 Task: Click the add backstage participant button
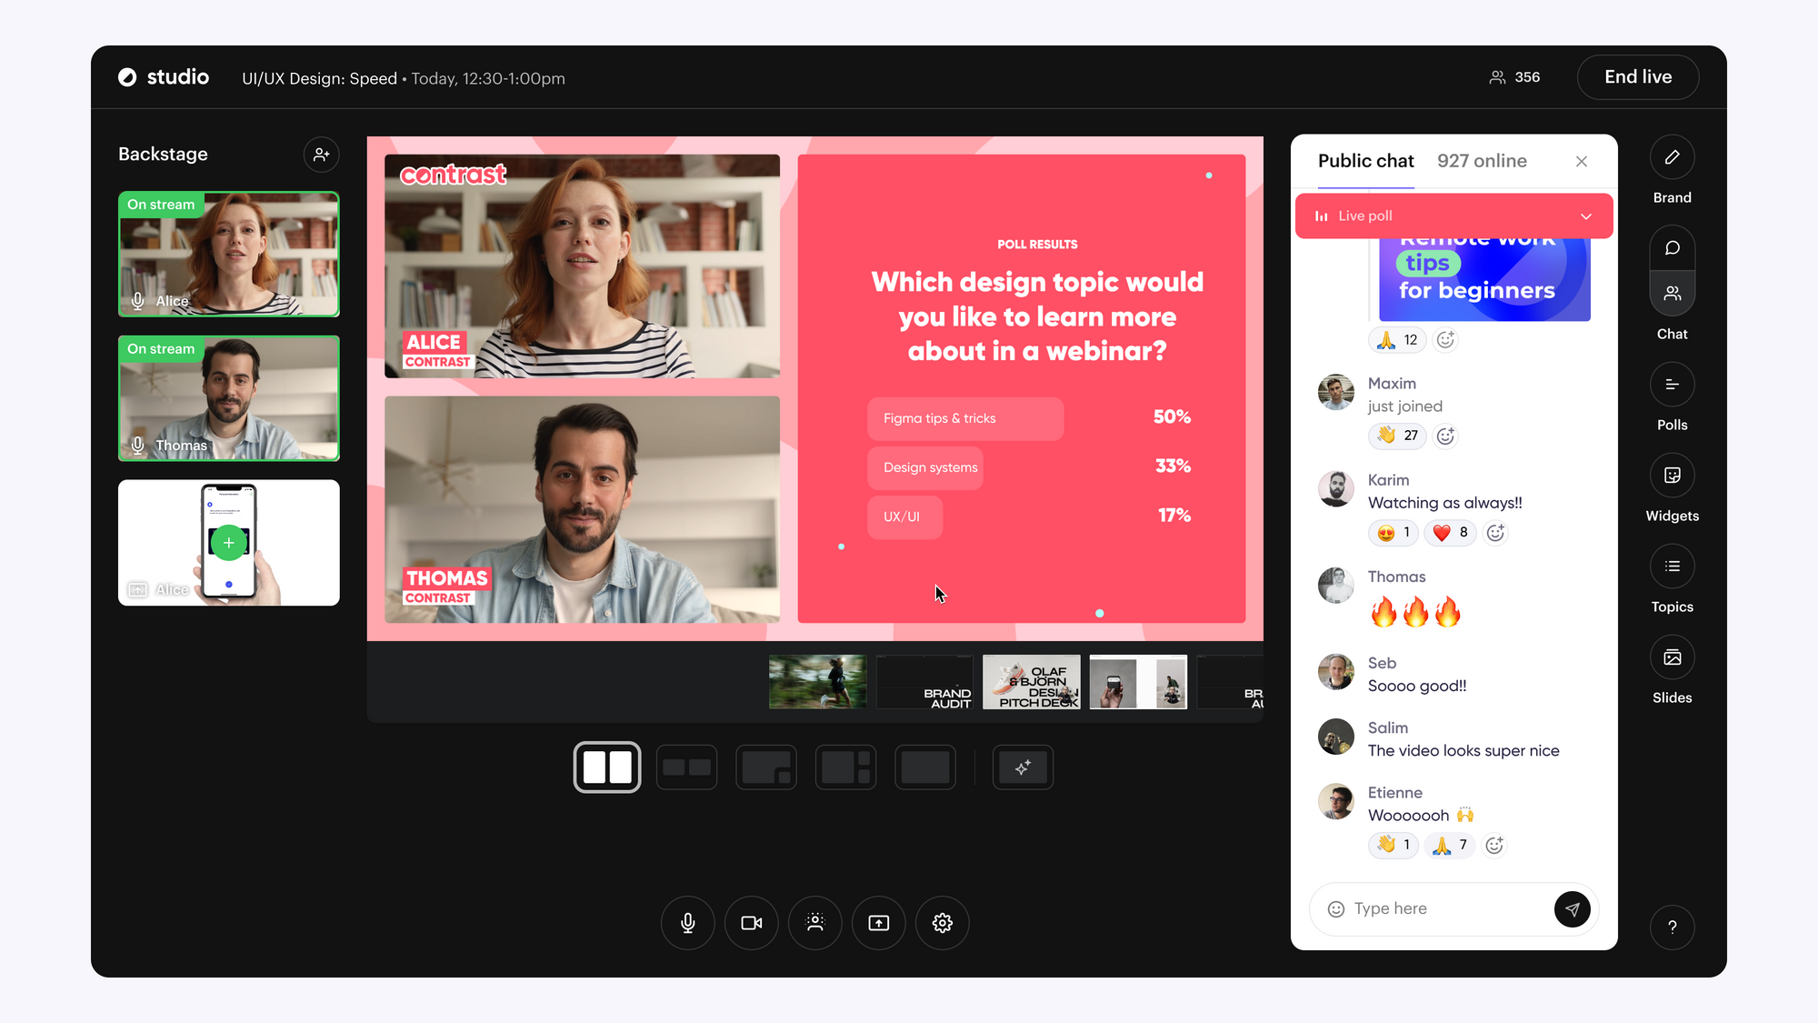(x=322, y=154)
